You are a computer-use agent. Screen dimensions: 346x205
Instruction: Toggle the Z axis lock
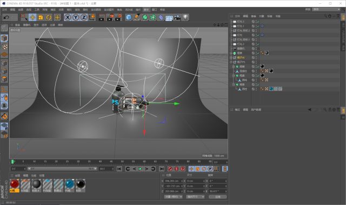pos(84,17)
